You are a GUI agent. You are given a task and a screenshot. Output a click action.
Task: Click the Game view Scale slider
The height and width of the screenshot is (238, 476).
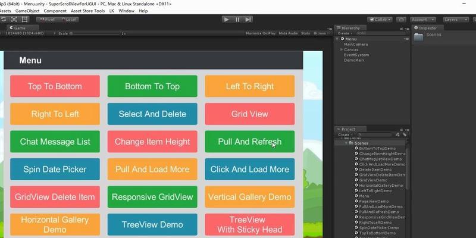[x=95, y=33]
